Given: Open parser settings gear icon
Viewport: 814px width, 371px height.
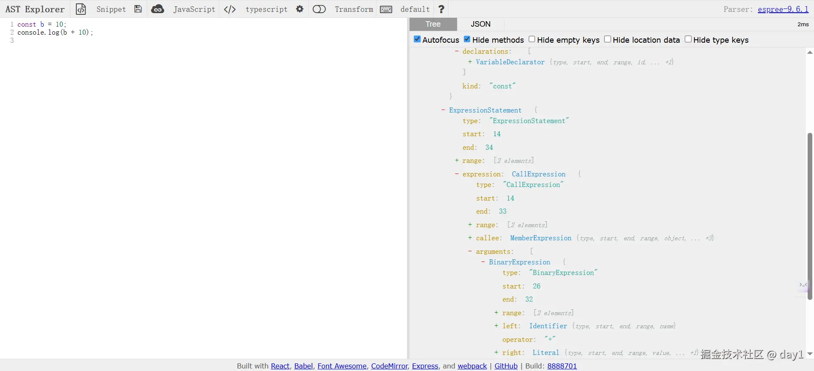Looking at the screenshot, I should click(300, 9).
